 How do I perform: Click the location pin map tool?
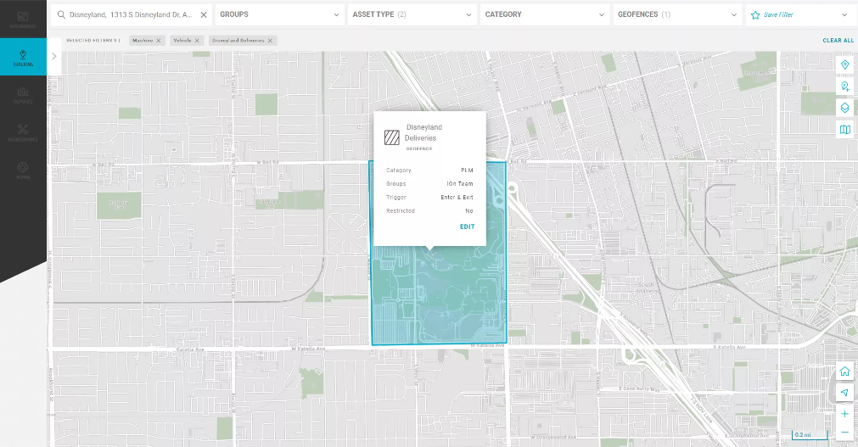tap(845, 65)
